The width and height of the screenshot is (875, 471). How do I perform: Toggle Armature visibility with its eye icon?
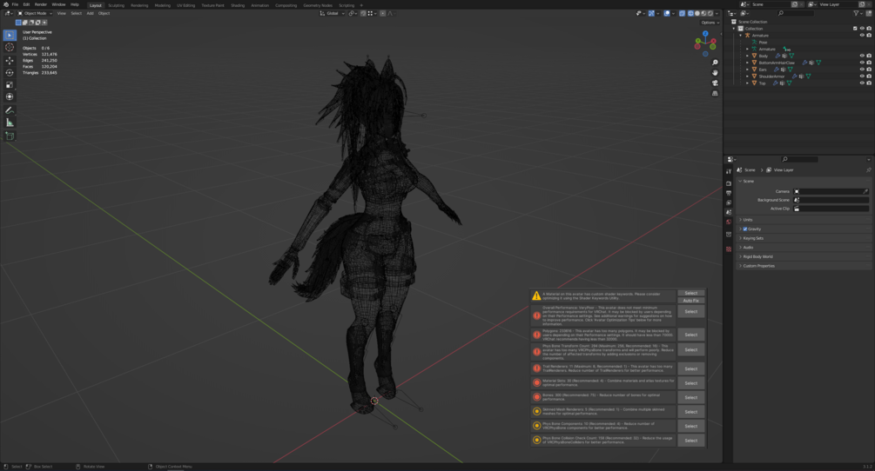click(x=862, y=35)
